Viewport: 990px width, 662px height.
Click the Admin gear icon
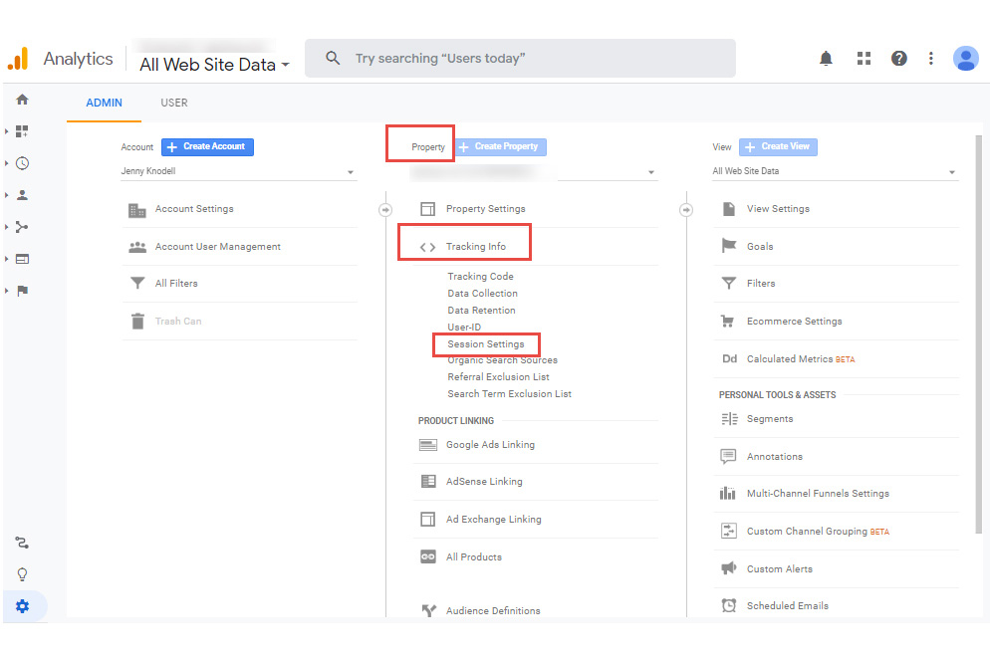pos(22,606)
